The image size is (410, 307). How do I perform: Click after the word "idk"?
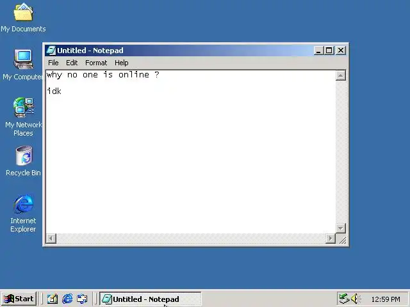(62, 91)
